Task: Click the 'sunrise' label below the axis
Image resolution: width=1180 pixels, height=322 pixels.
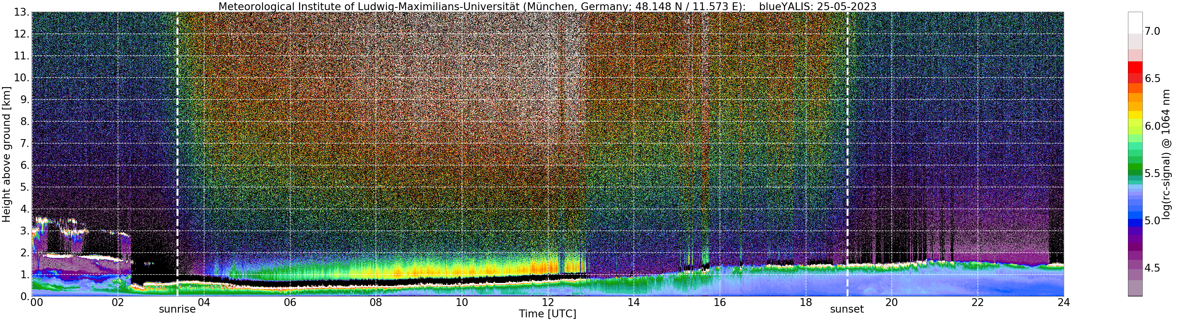Action: (177, 309)
